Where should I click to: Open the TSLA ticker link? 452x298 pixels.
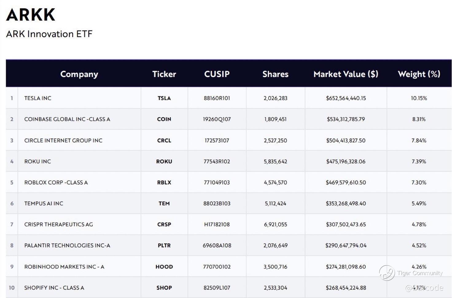(x=164, y=98)
